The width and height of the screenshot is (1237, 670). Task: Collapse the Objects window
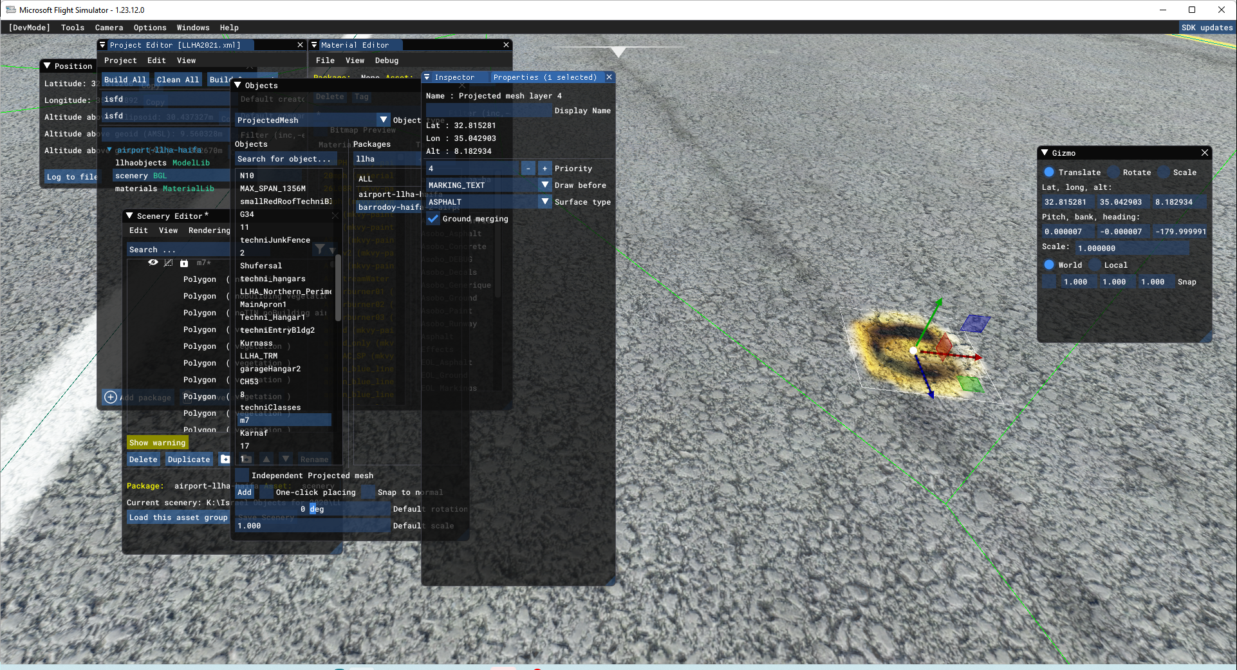click(237, 85)
